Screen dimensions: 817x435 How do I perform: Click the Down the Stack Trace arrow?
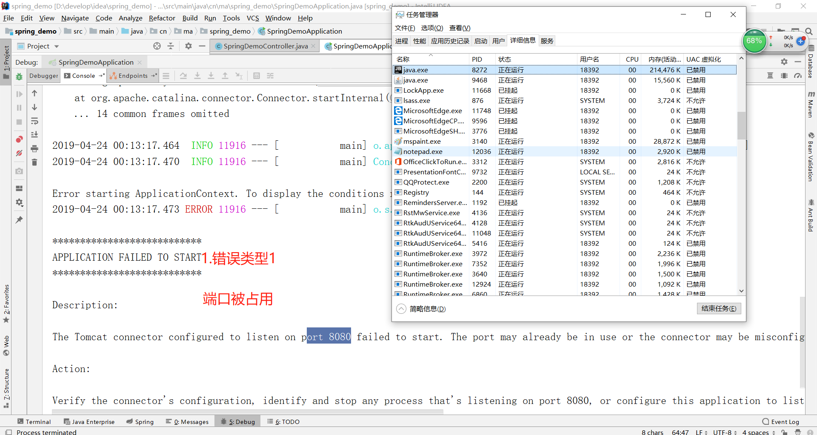coord(34,107)
